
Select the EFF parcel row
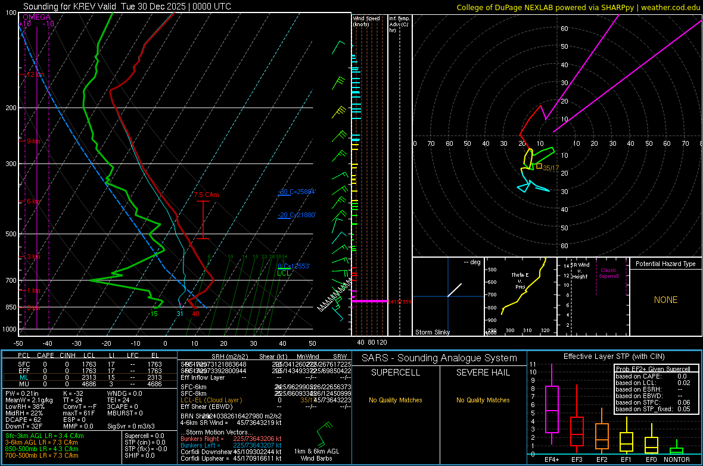pyautogui.click(x=90, y=371)
